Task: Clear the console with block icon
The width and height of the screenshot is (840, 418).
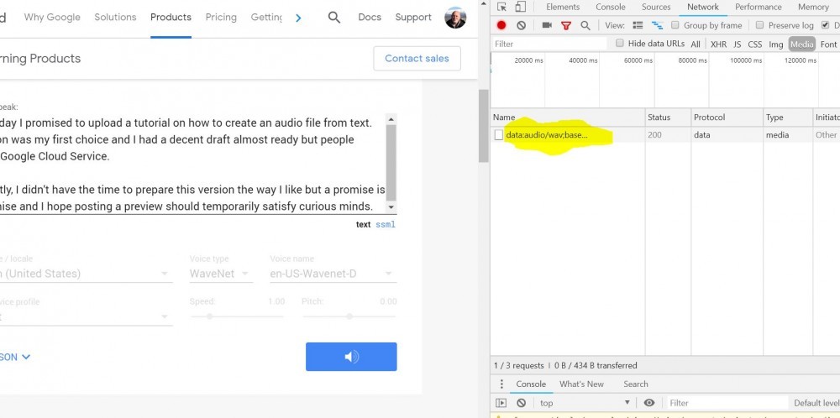Action: 522,403
